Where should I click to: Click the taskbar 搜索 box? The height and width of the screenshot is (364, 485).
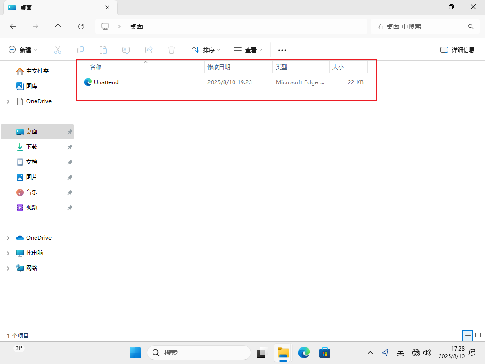pyautogui.click(x=199, y=353)
